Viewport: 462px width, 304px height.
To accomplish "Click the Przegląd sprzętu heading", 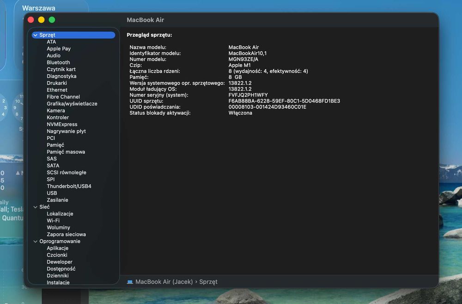I will coord(149,35).
